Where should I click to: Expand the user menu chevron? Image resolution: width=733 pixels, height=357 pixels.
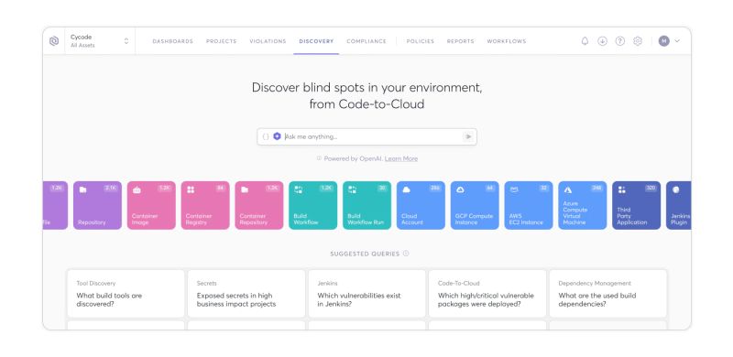click(x=677, y=41)
